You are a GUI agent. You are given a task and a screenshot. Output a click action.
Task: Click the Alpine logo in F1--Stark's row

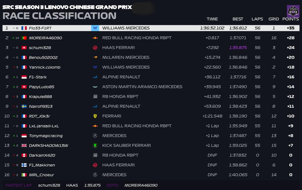click(x=95, y=77)
